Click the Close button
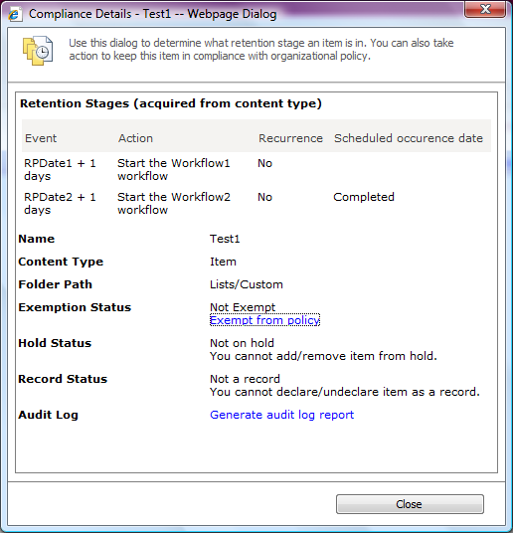 click(x=410, y=504)
